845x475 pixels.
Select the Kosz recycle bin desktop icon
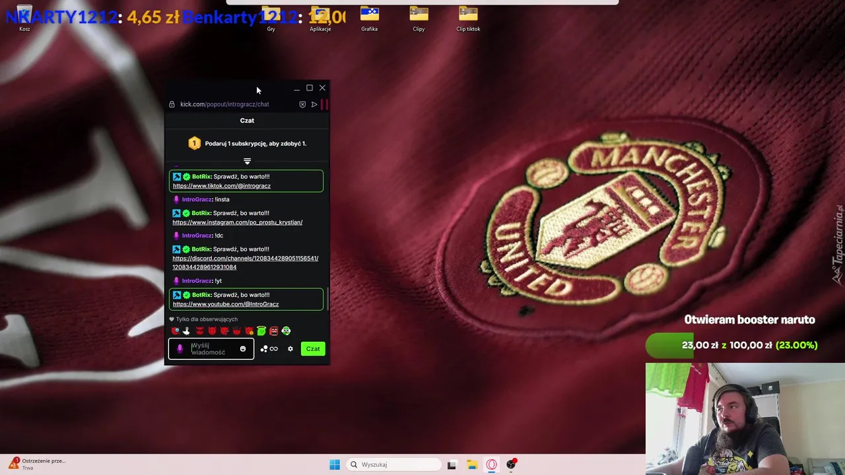coord(24,18)
